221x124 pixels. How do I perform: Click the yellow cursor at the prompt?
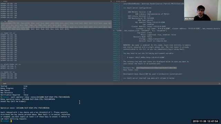(x=11, y=121)
